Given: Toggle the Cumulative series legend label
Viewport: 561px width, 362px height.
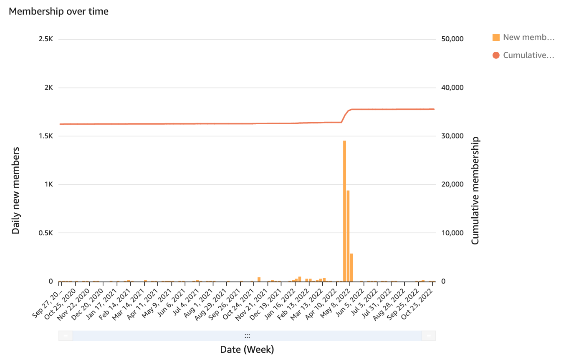Looking at the screenshot, I should coord(528,55).
